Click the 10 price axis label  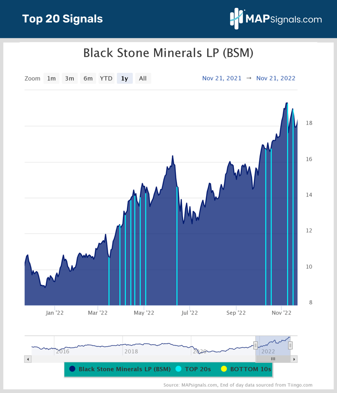click(309, 267)
